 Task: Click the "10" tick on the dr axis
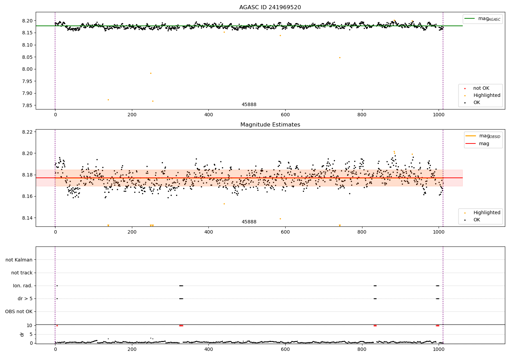(x=30, y=325)
